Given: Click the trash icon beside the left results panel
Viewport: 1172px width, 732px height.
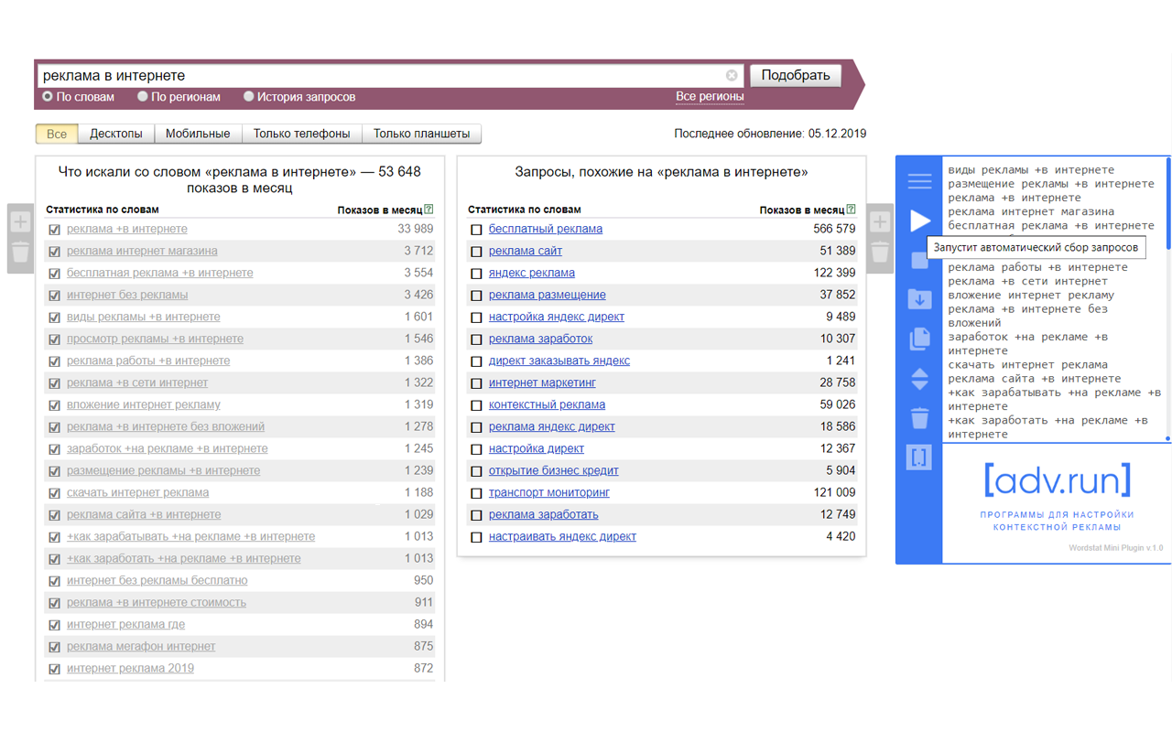Looking at the screenshot, I should coord(20,252).
